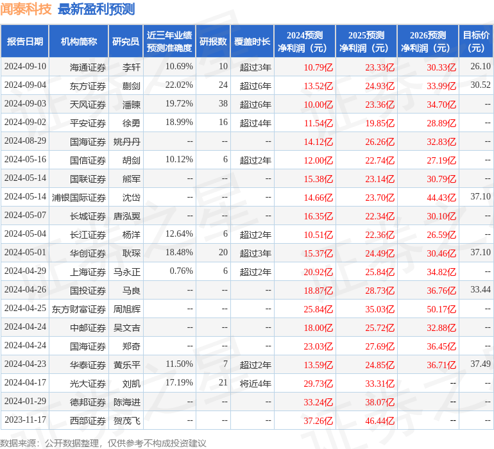Click researcher name 潘暕
Viewport: 494px width, 449px height.
click(x=132, y=105)
